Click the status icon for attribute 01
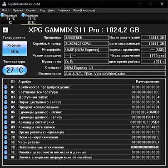 click(6, 87)
